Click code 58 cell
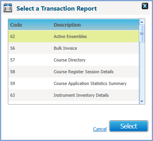This screenshot has width=153, height=141. tap(13, 72)
